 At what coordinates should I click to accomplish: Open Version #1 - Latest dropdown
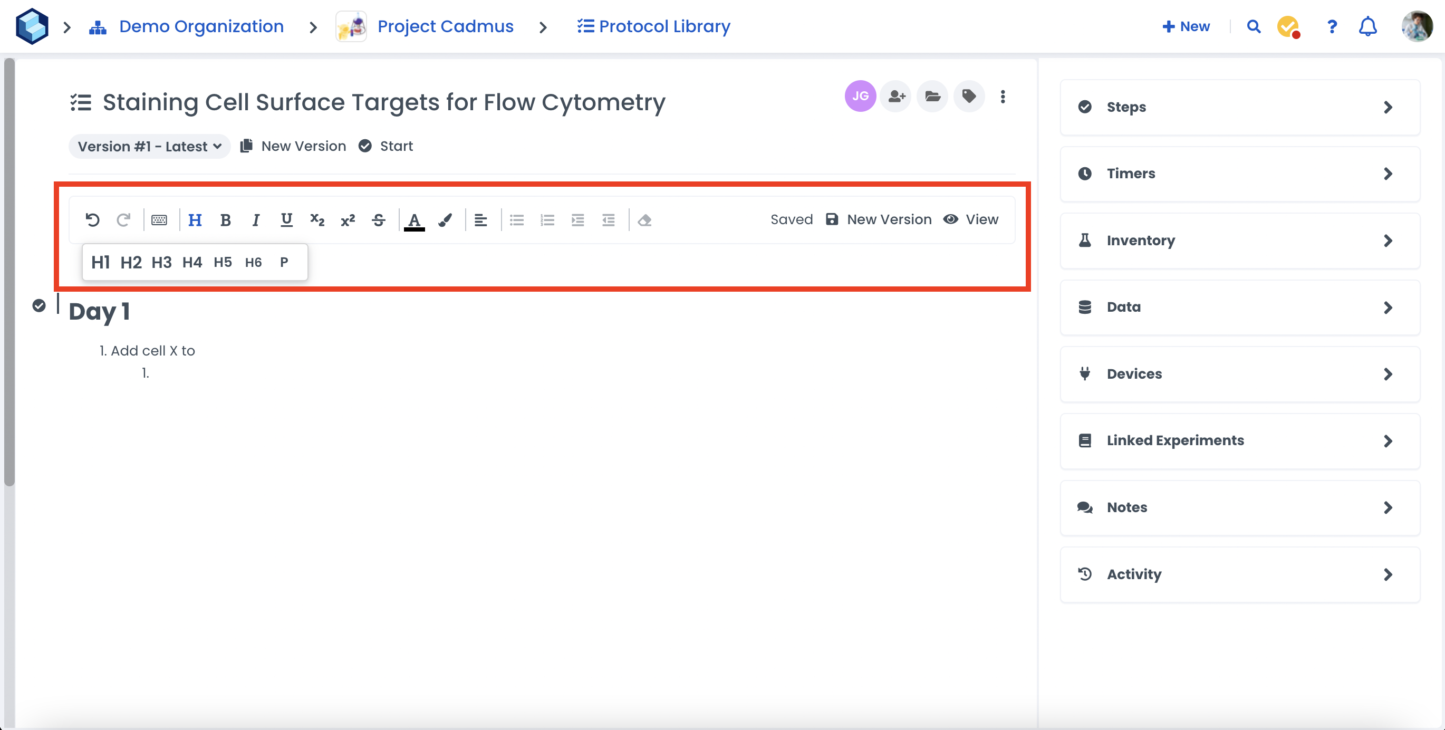pyautogui.click(x=149, y=147)
